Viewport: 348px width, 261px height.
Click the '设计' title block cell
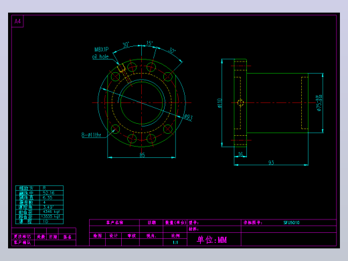point(114,236)
